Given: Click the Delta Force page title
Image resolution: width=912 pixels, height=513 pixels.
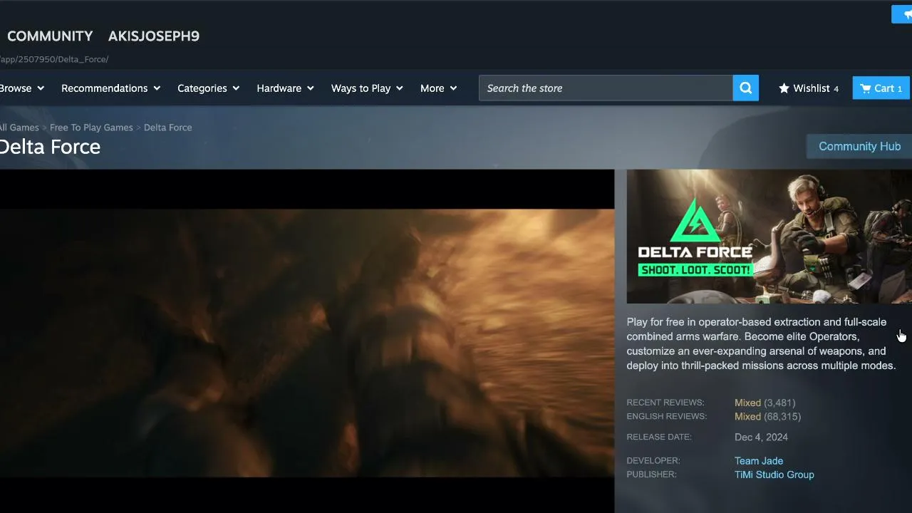Looking at the screenshot, I should pos(50,147).
